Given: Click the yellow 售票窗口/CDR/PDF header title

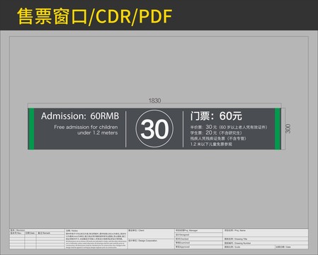Looking at the screenshot, I should click(95, 16).
